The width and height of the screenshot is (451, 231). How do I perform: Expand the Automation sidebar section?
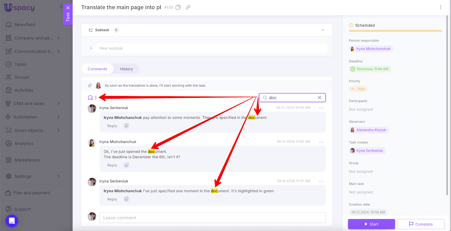pos(59,117)
